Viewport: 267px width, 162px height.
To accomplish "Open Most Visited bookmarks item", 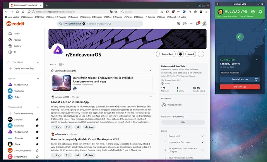I will (x=12, y=17).
